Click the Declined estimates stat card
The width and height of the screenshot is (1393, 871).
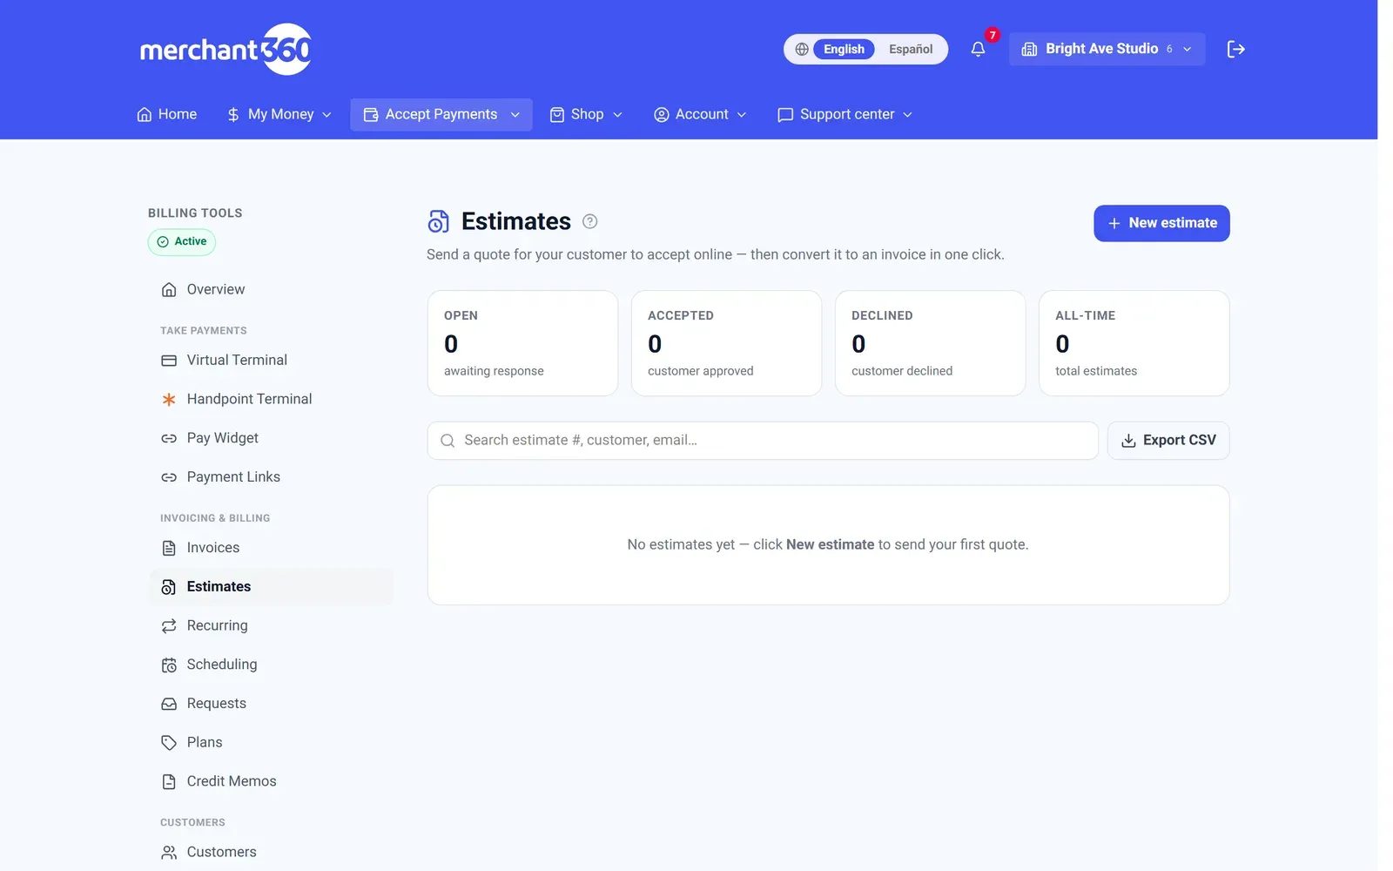click(x=930, y=343)
